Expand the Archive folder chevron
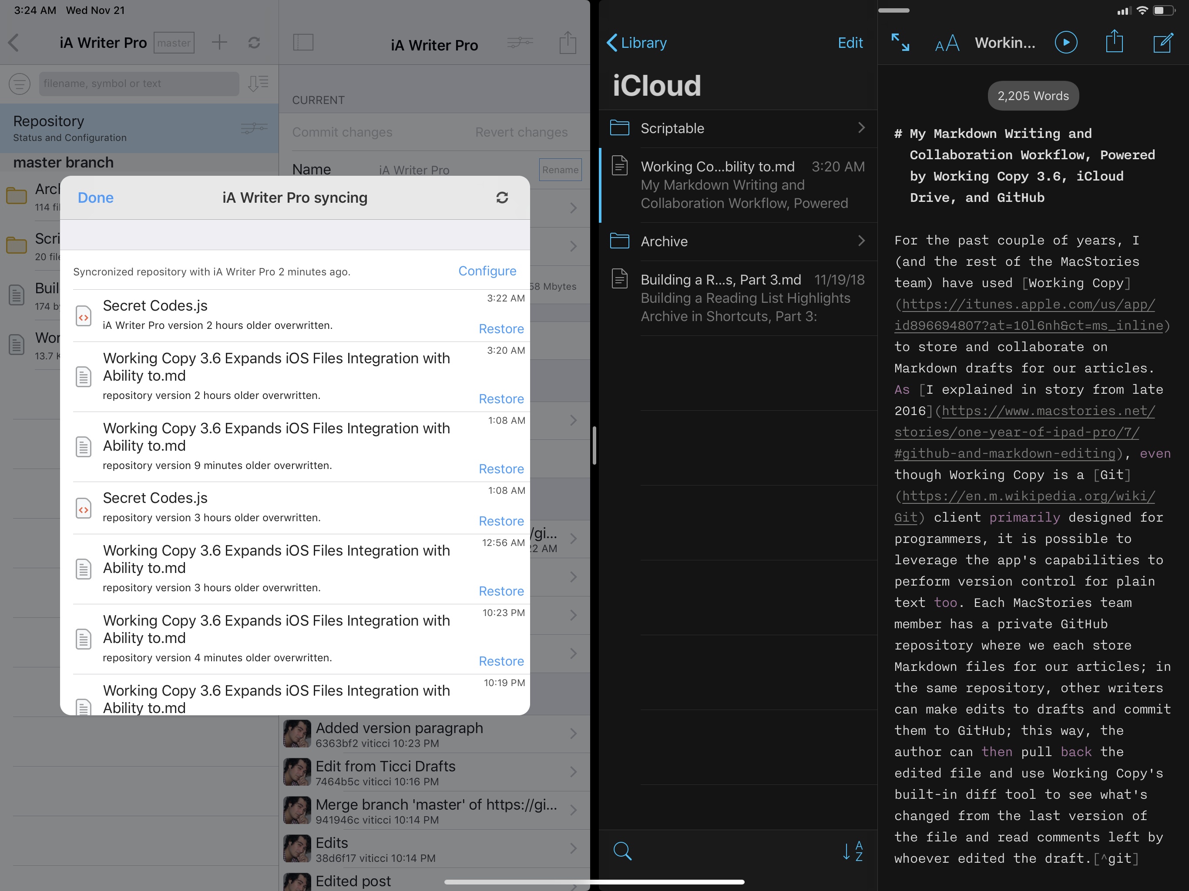This screenshot has height=891, width=1189. tap(861, 240)
